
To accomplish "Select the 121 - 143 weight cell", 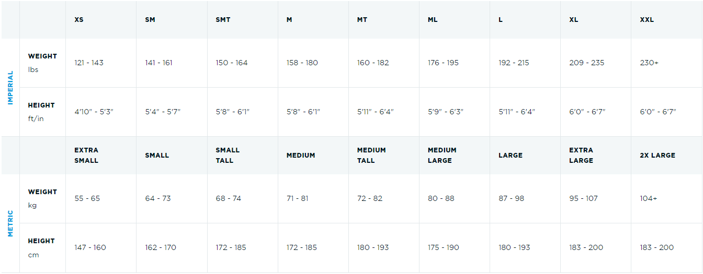I will point(89,63).
